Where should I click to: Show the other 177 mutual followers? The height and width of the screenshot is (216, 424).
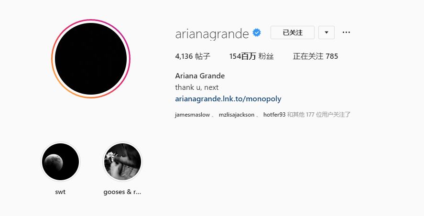(x=319, y=115)
